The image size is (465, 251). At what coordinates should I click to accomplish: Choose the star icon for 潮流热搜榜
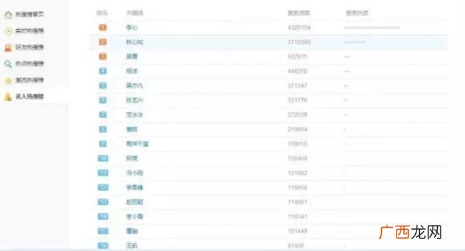[x=8, y=80]
